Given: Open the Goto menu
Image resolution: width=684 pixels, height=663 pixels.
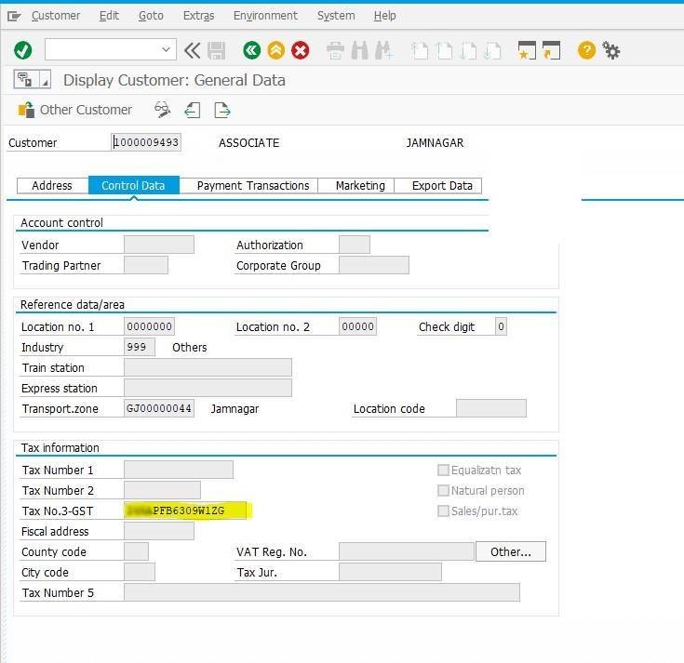Looking at the screenshot, I should (151, 16).
